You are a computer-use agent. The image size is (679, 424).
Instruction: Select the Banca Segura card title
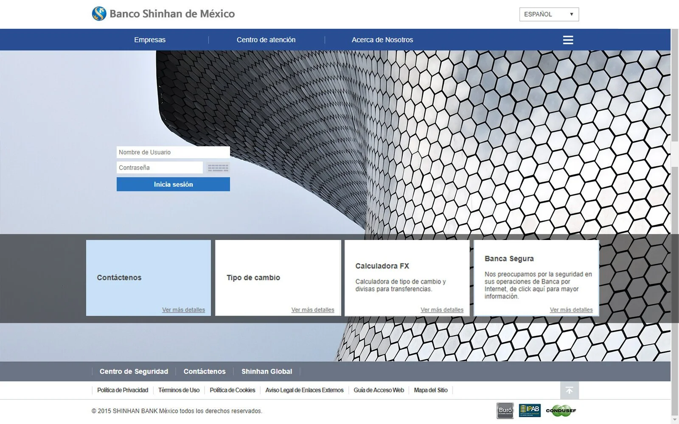pyautogui.click(x=509, y=259)
